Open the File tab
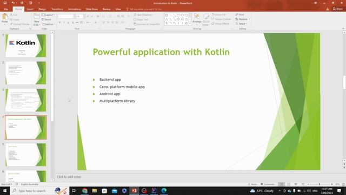The width and height of the screenshot is (346, 195). click(x=6, y=9)
